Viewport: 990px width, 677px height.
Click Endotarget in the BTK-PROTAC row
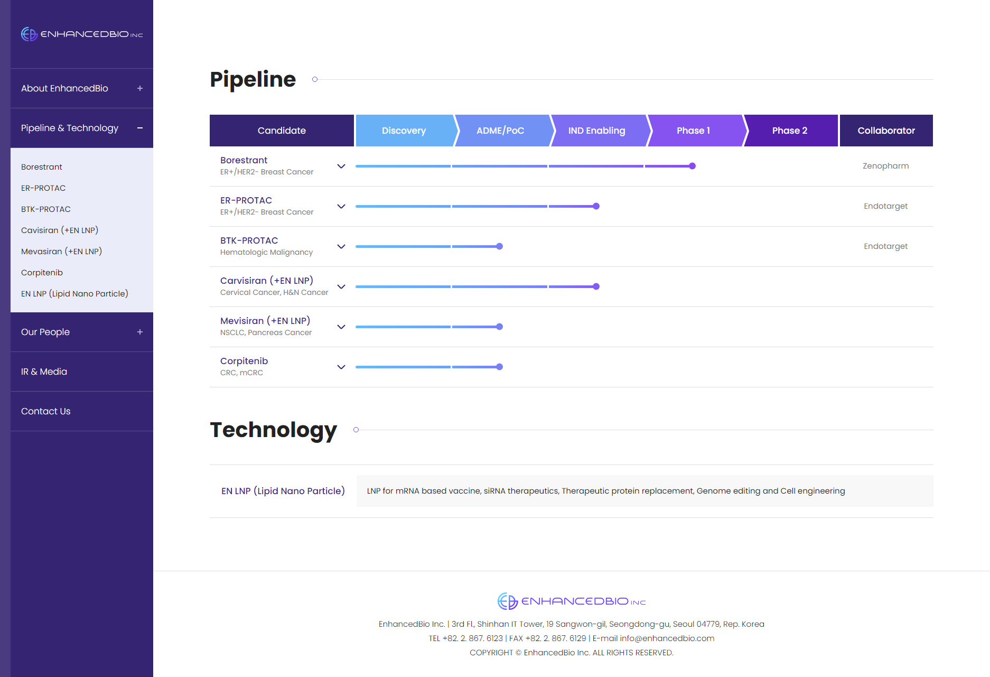[886, 246]
